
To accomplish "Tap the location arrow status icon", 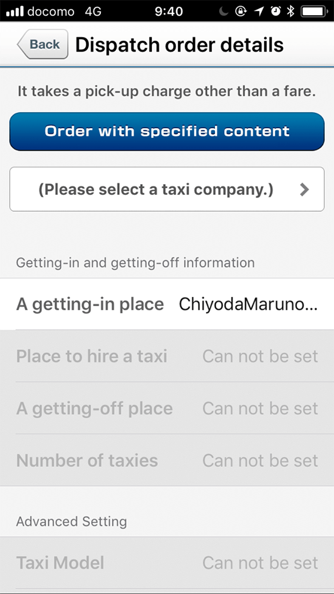I will 259,12.
